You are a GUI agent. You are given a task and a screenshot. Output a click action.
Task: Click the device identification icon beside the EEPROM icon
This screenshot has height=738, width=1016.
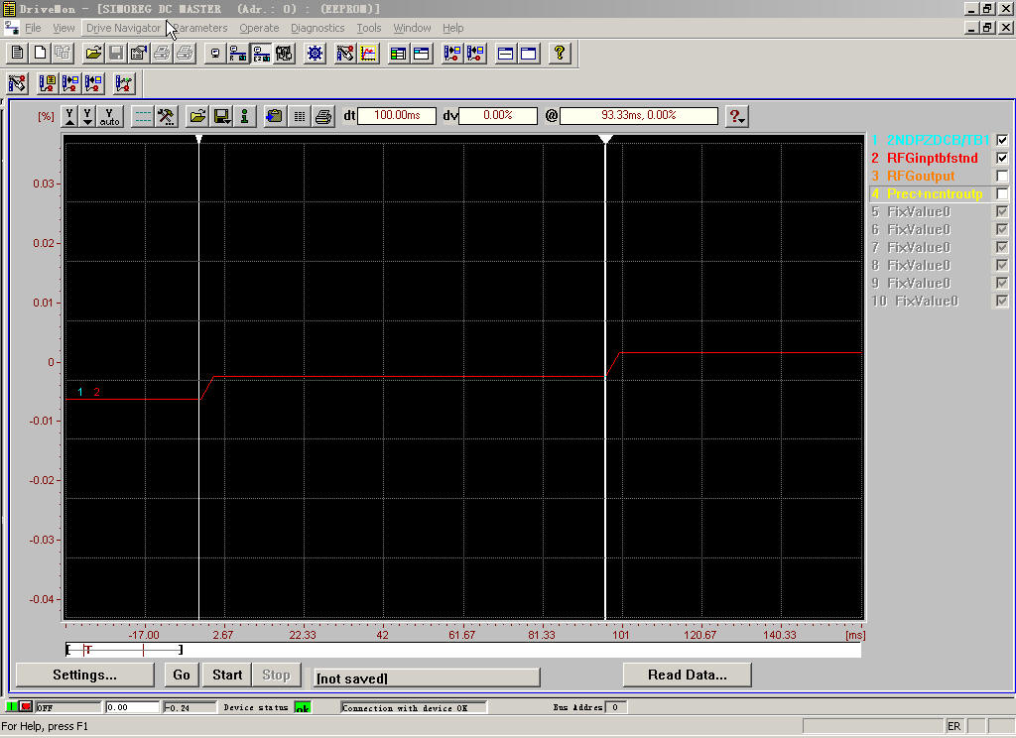284,54
